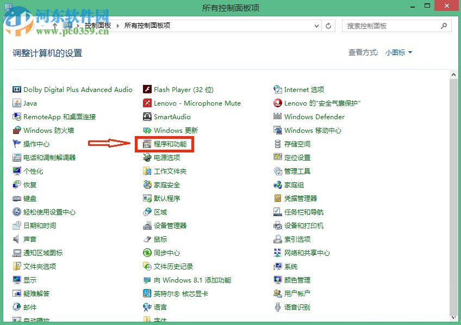Open Windows Defender
Image resolution: width=461 pixels, height=325 pixels.
pos(314,116)
